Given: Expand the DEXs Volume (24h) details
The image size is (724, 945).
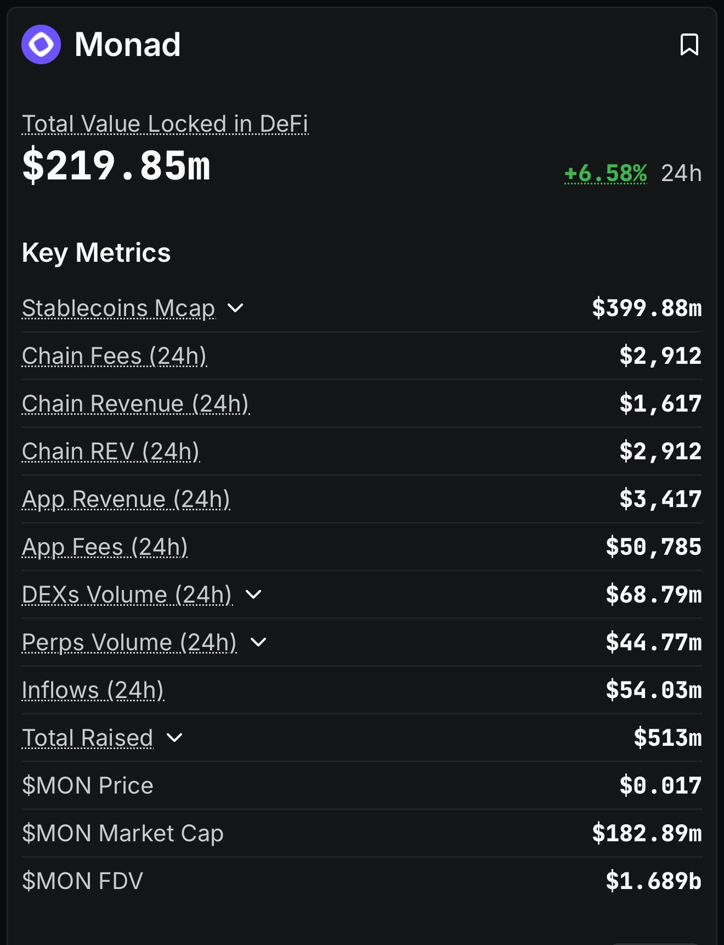Looking at the screenshot, I should (x=253, y=594).
